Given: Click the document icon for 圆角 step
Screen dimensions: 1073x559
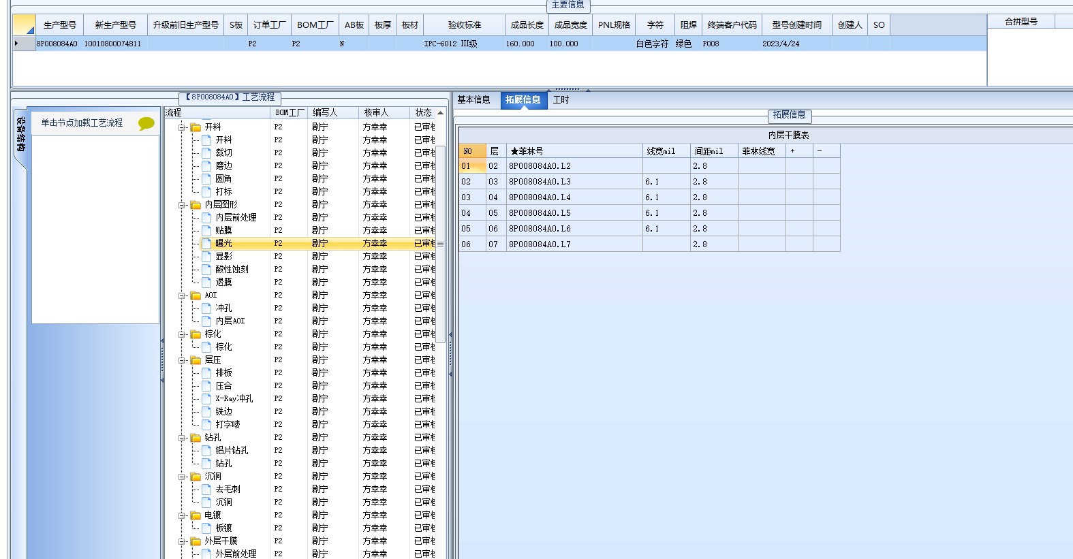Looking at the screenshot, I should coord(206,179).
